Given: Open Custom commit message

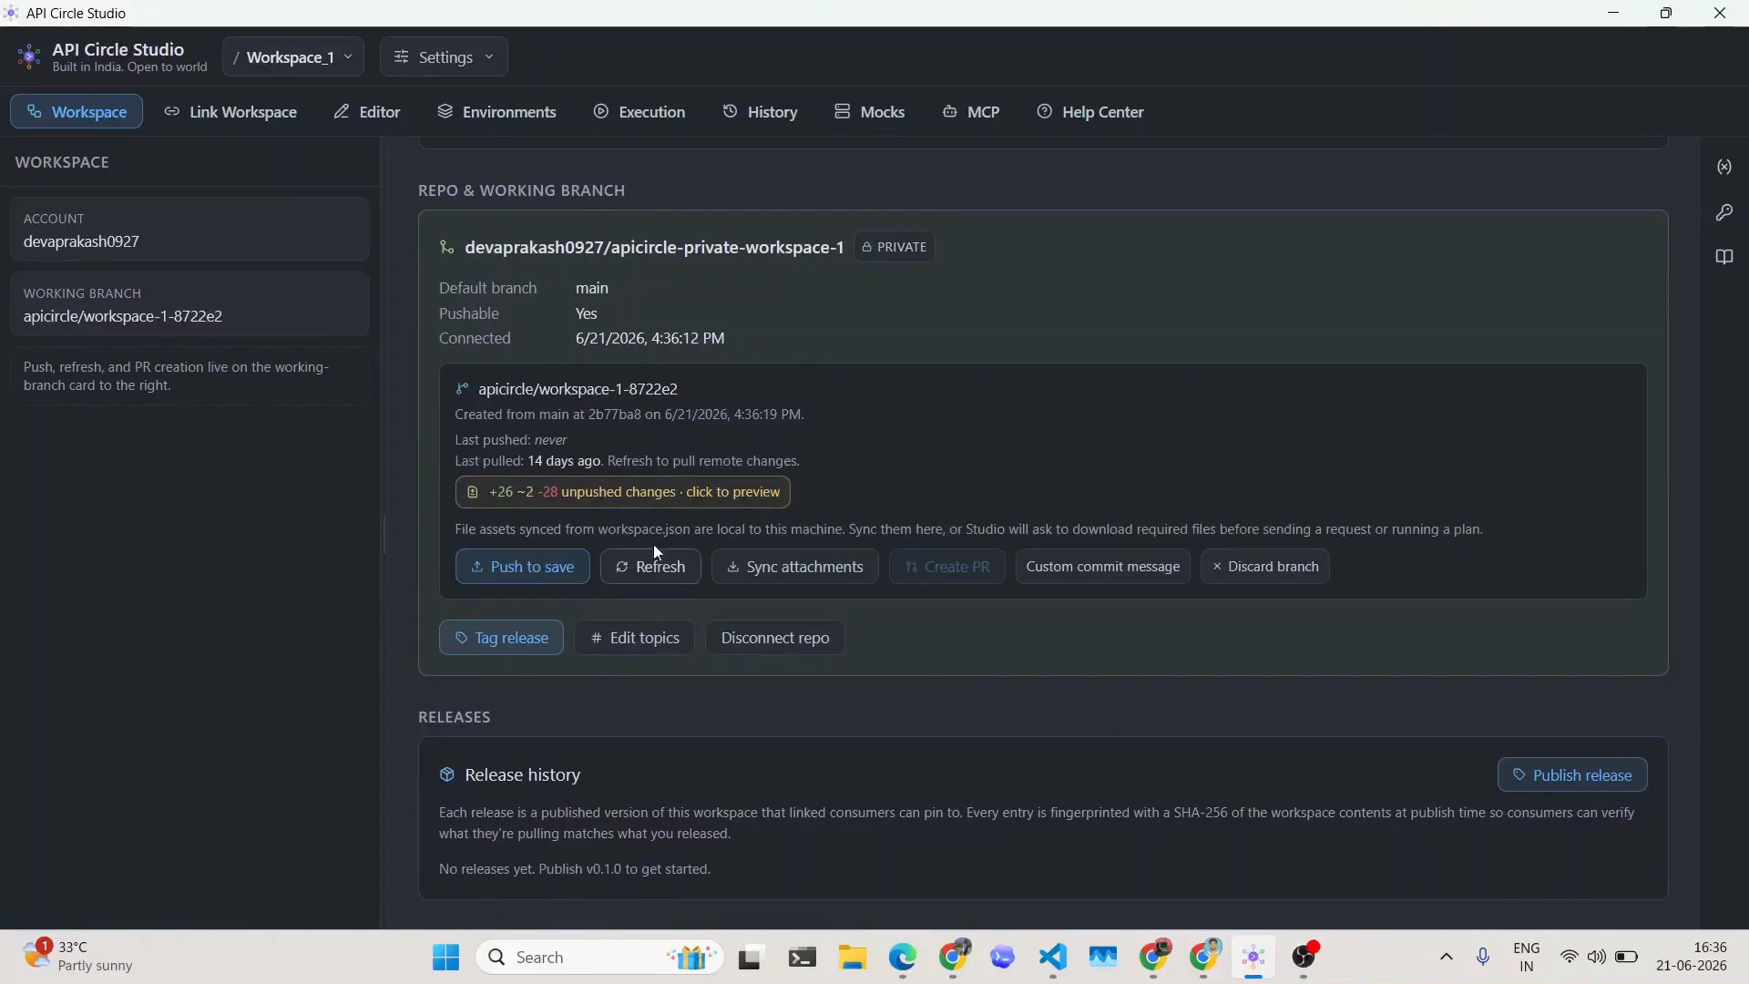Looking at the screenshot, I should 1103,567.
